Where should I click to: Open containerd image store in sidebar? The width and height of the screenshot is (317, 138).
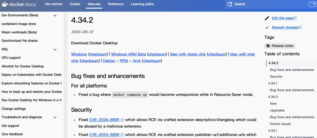click(x=18, y=24)
